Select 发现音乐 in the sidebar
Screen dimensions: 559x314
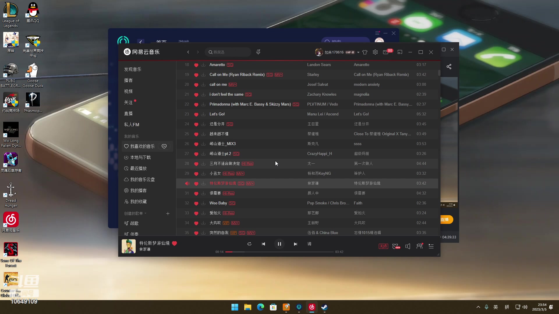pyautogui.click(x=133, y=69)
